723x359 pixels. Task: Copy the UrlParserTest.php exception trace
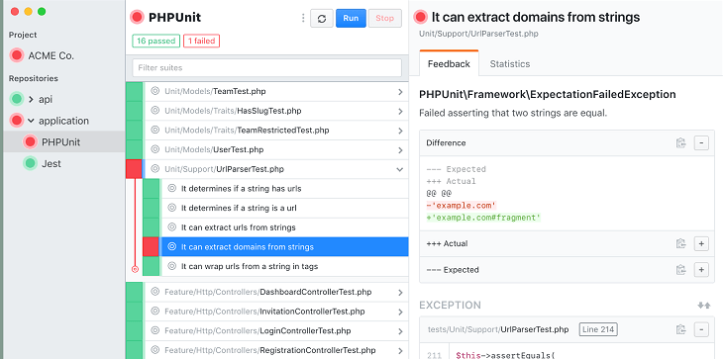pos(681,329)
